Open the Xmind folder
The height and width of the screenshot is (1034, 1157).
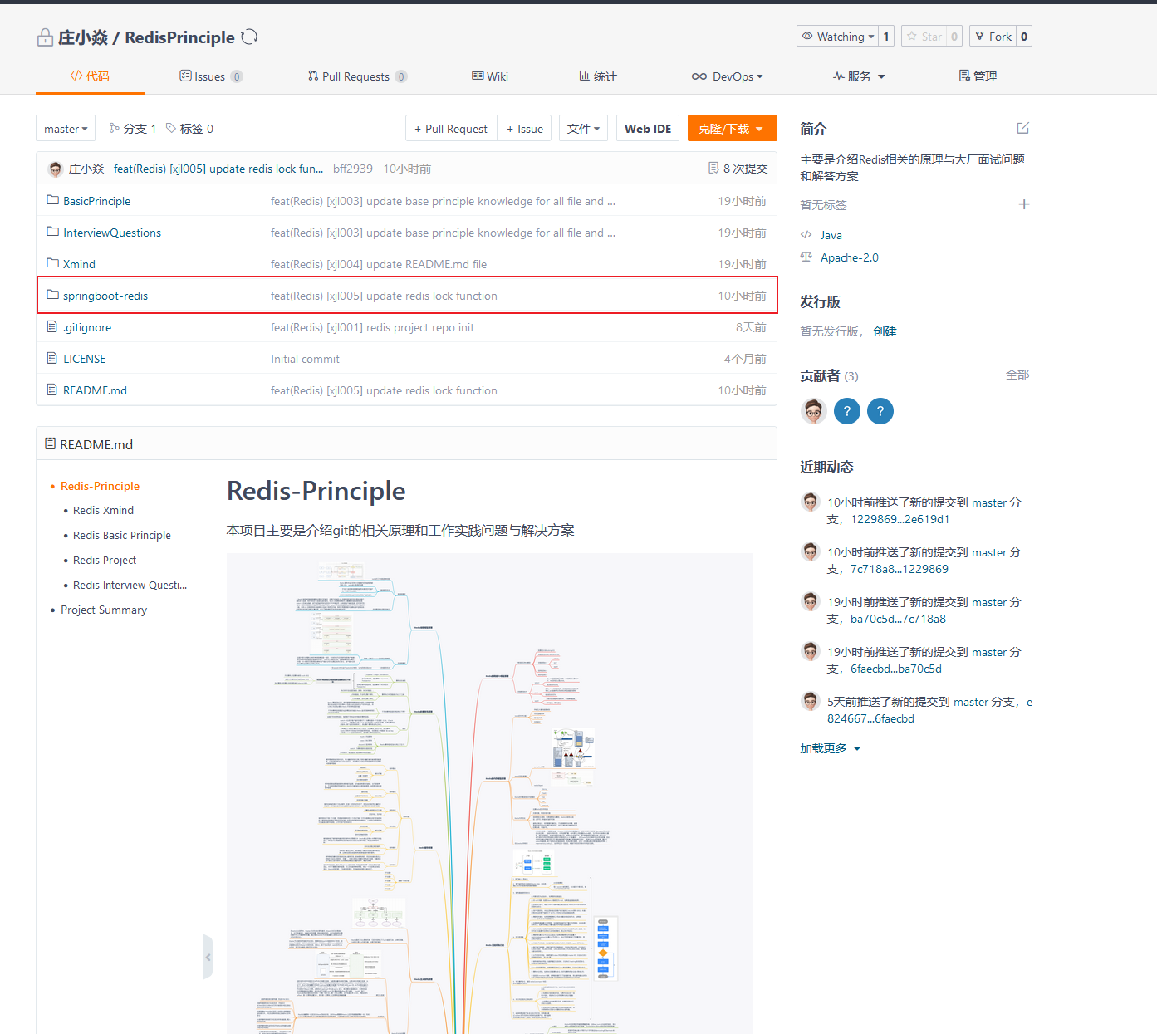click(79, 264)
